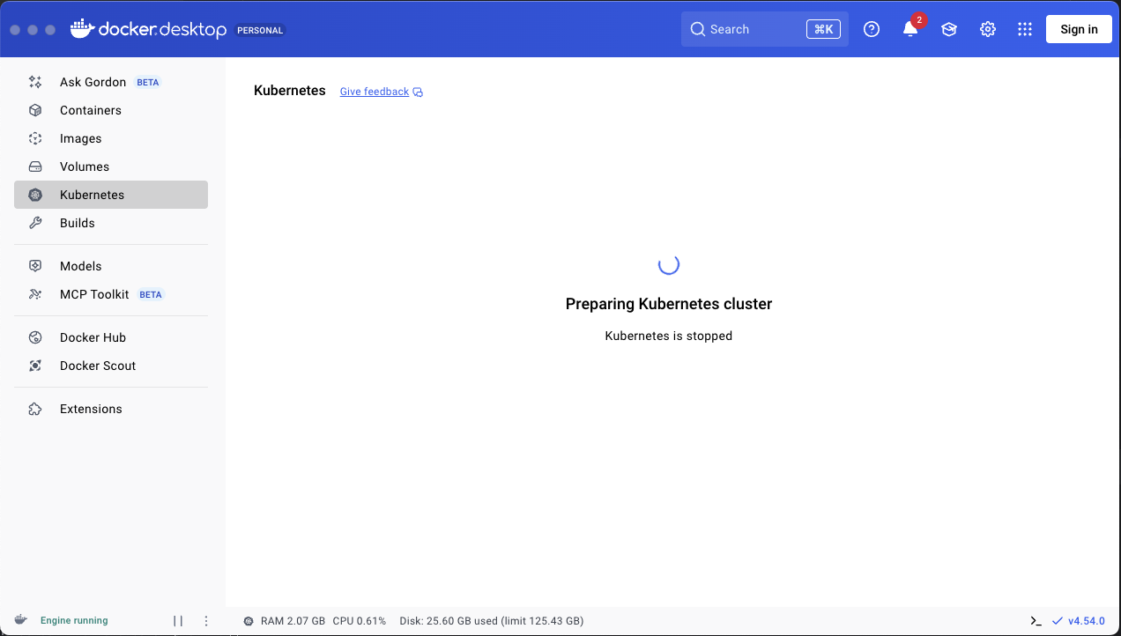Screen dimensions: 1121x636
Task: Click Preparing Kubernetes cluster message
Action: tap(669, 304)
